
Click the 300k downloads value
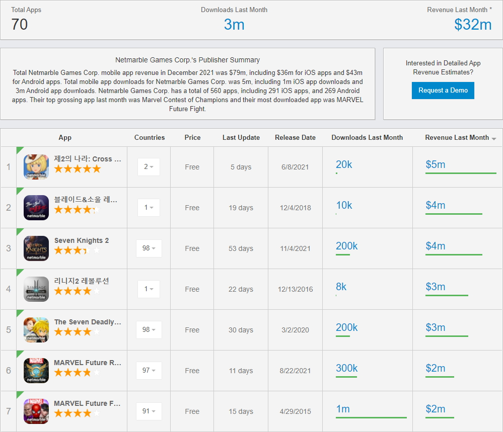346,368
